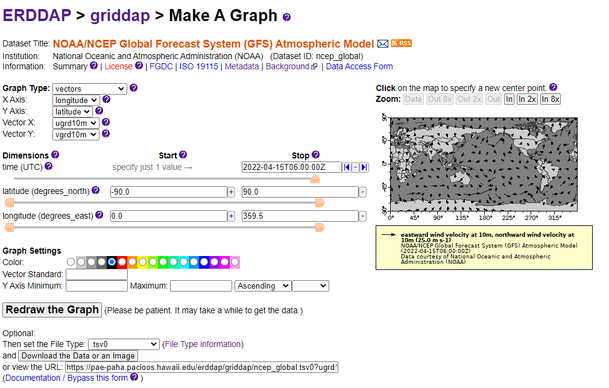Viewport: 609px width, 388px height.
Task: Click the email subscription envelope icon
Action: [382, 44]
